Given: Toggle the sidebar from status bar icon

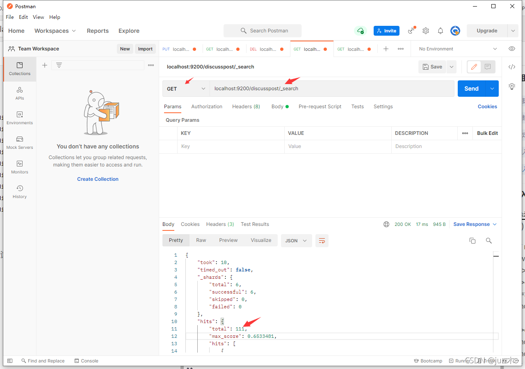Looking at the screenshot, I should click(x=10, y=361).
